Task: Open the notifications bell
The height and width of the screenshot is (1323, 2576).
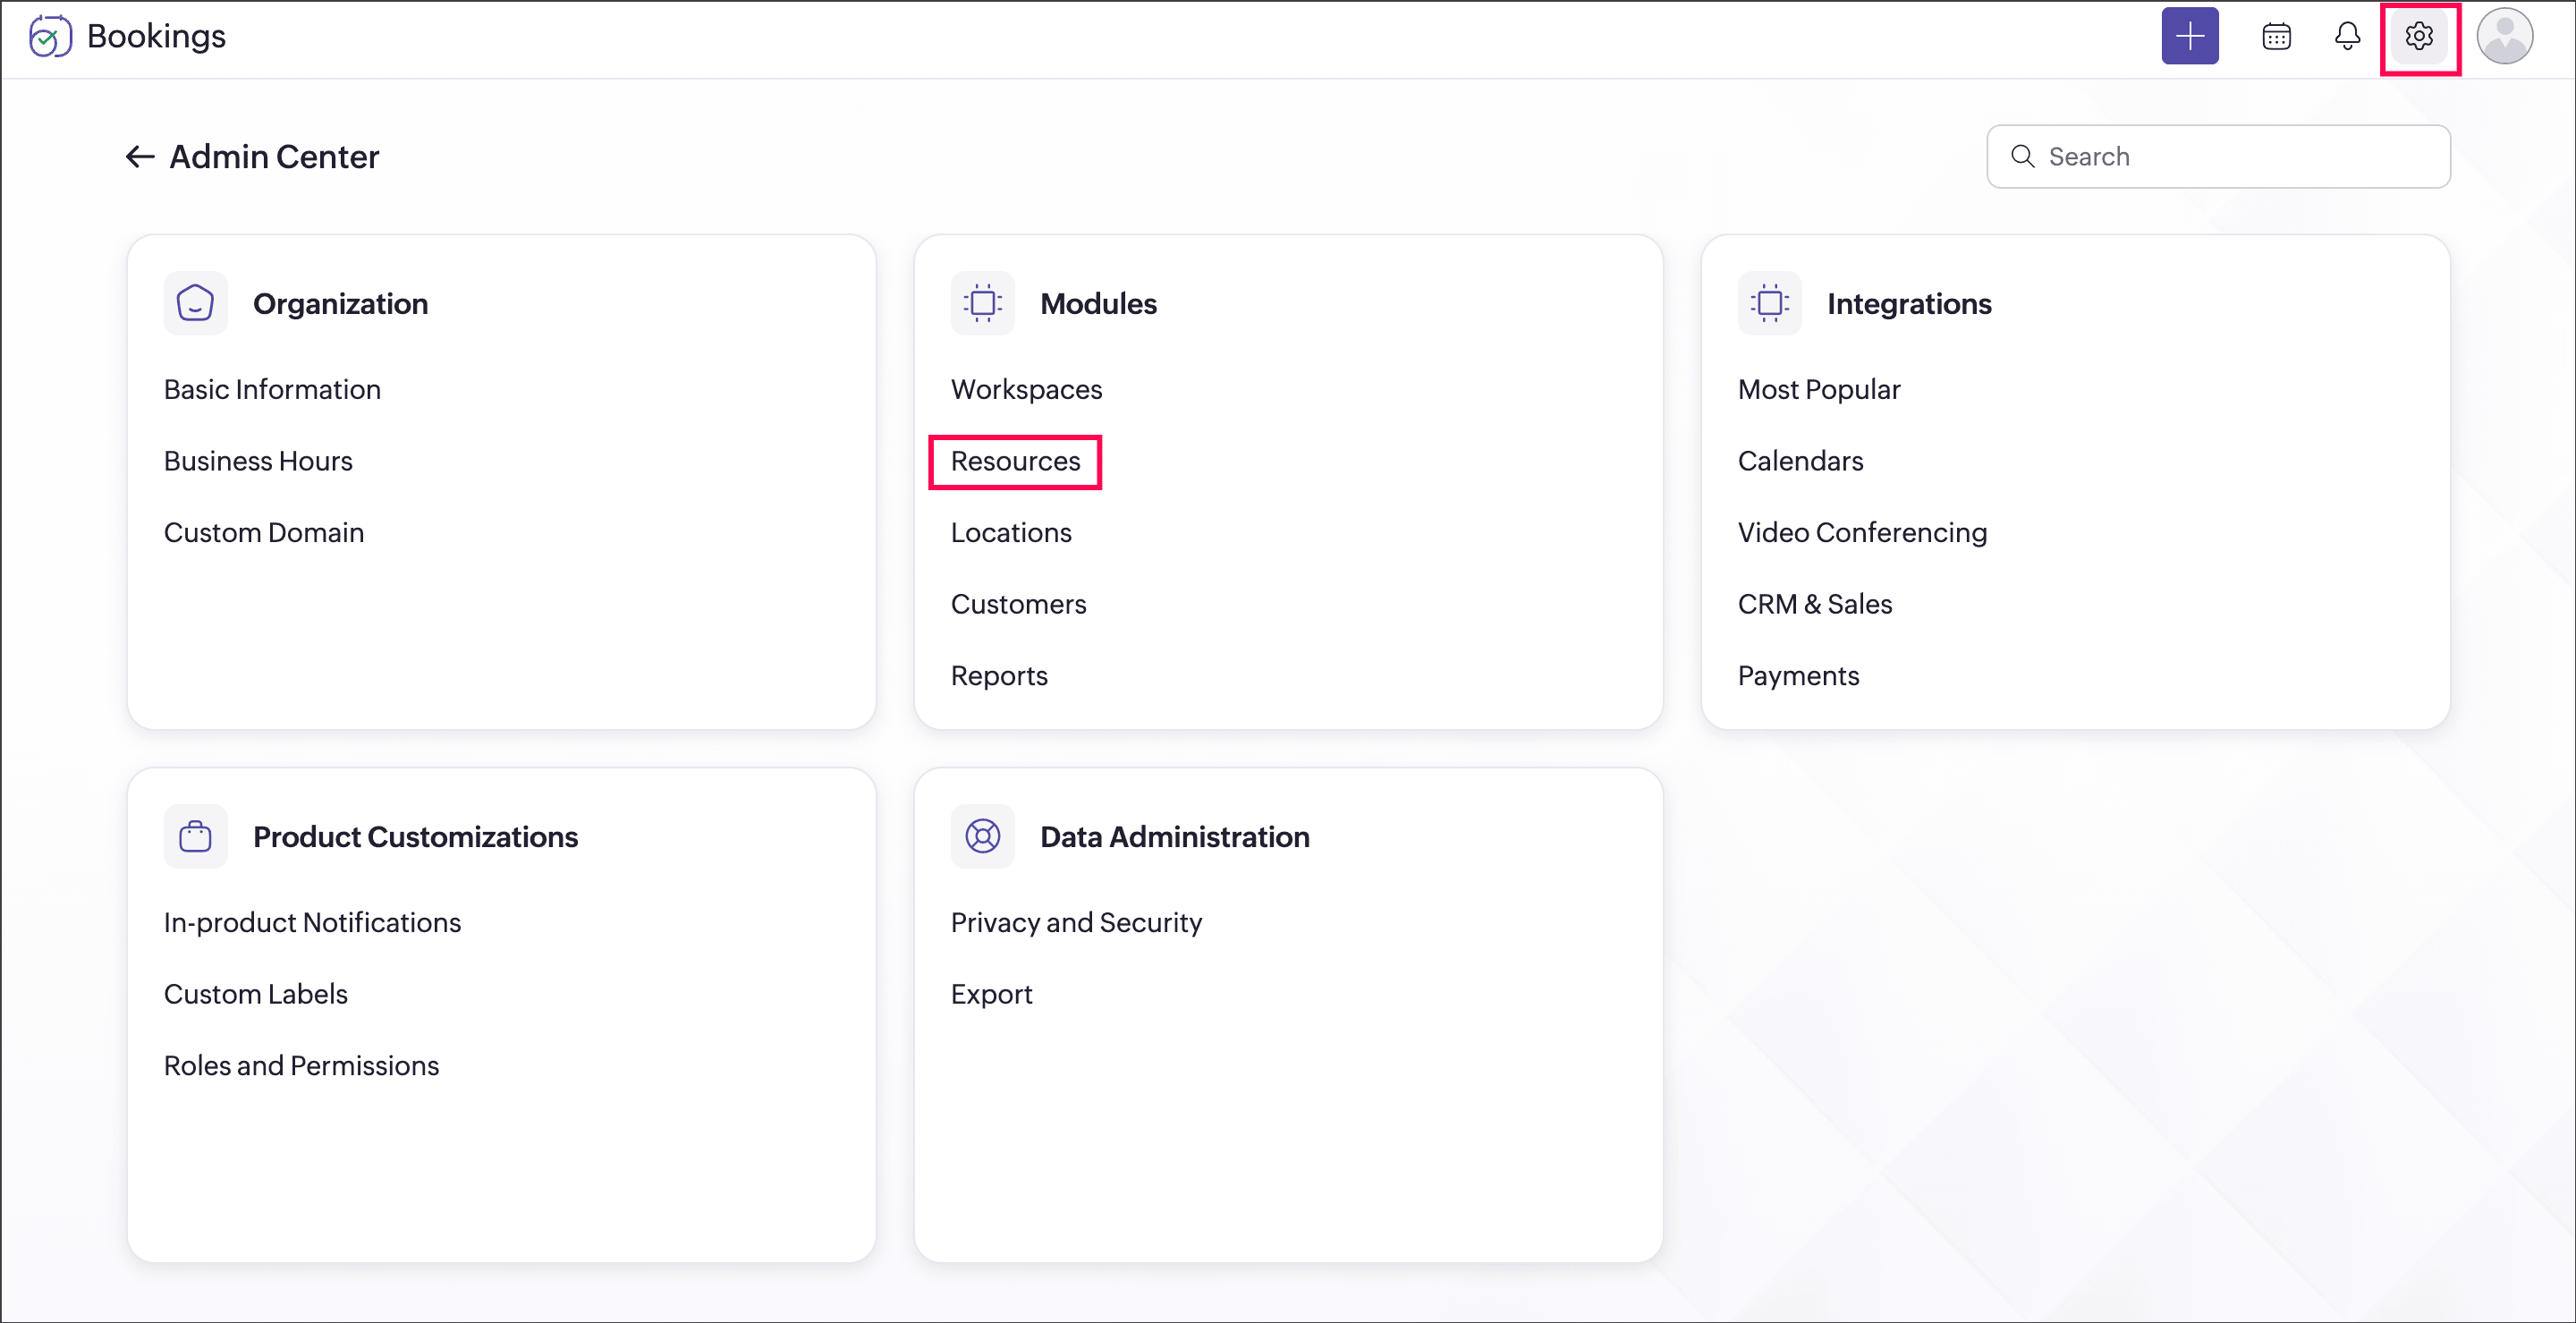Action: click(2347, 37)
